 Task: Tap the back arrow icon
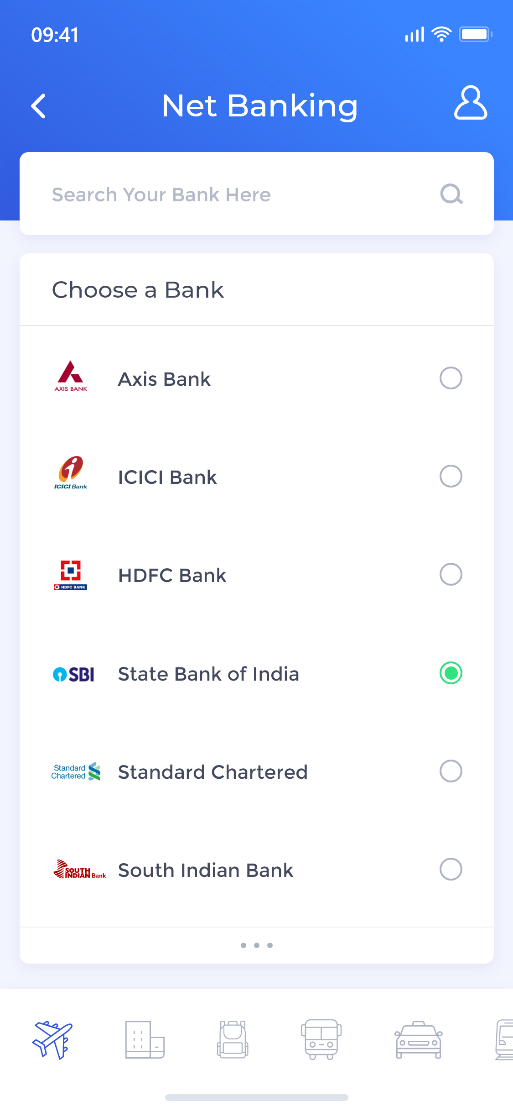click(x=39, y=106)
